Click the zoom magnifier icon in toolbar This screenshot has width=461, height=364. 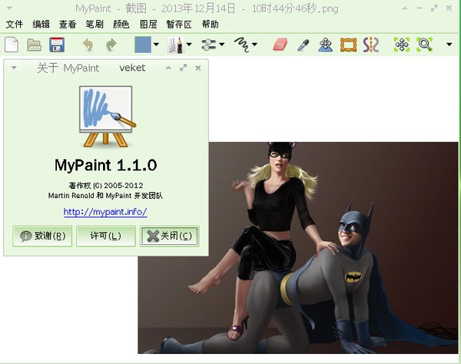(424, 45)
